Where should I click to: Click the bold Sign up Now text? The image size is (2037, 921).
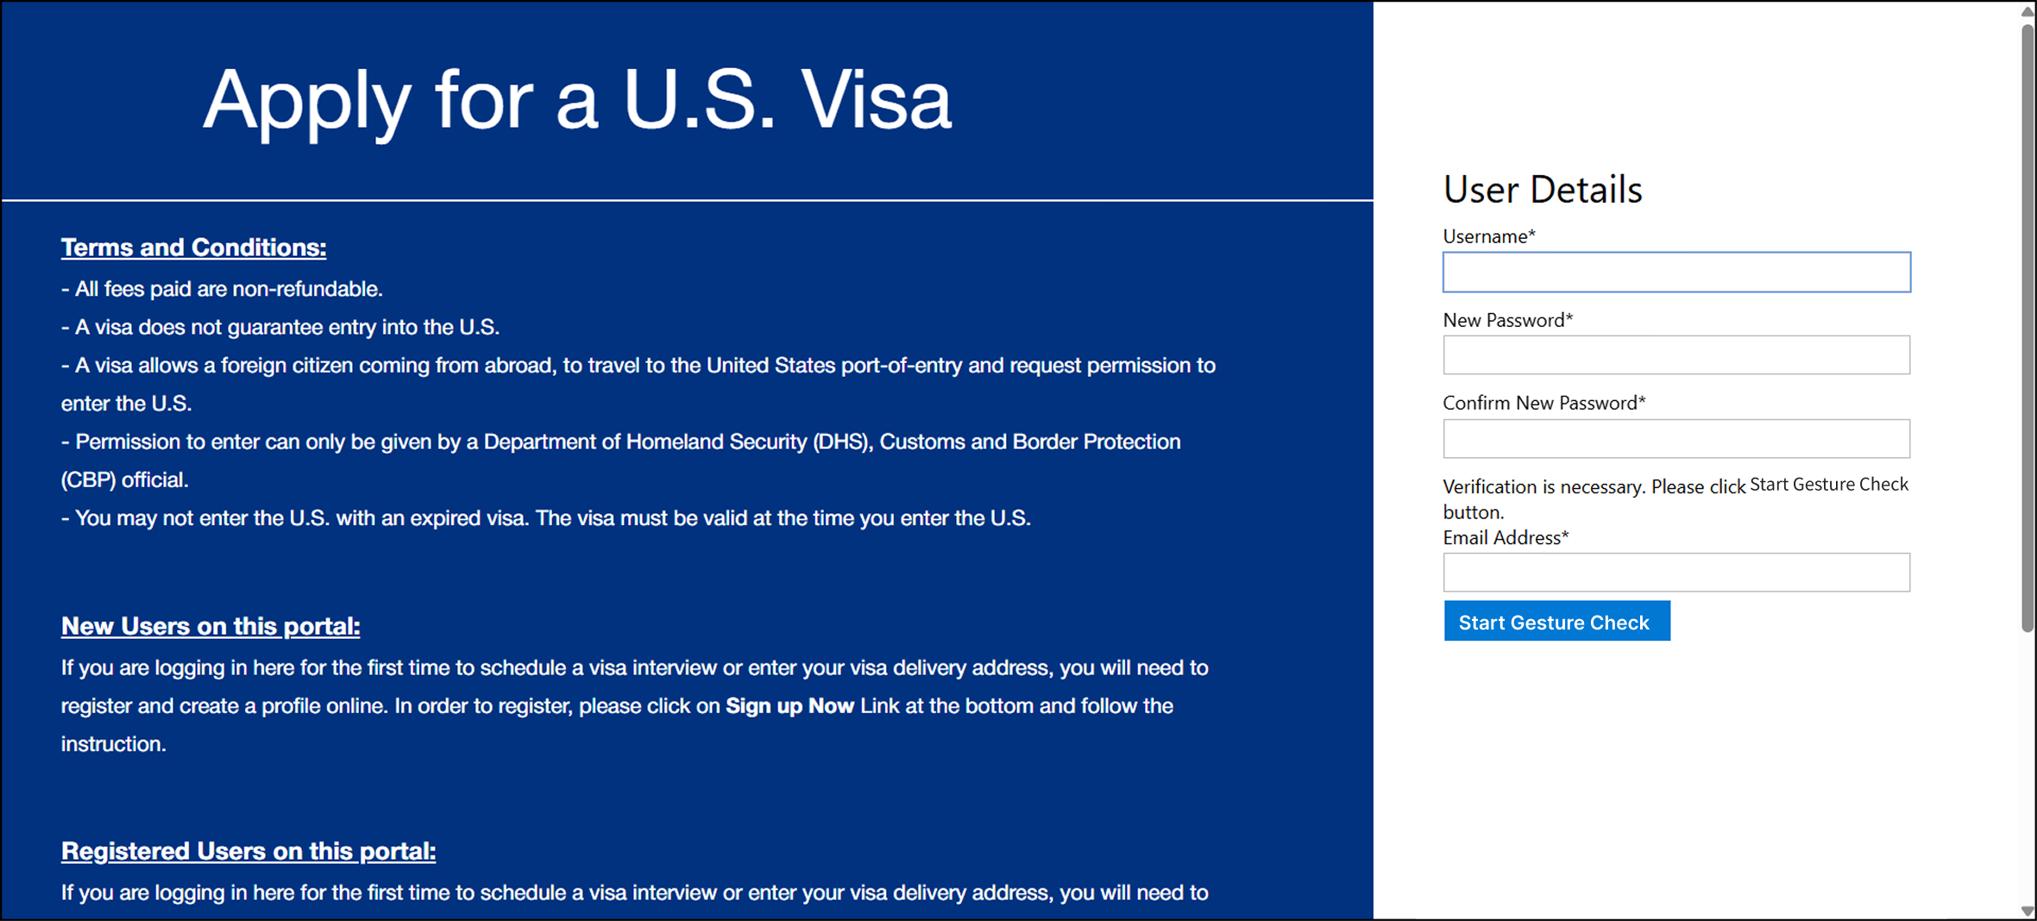(789, 706)
